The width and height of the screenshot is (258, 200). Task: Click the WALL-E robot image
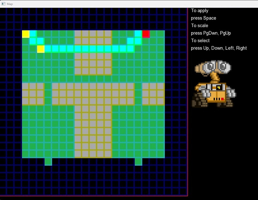click(x=214, y=84)
